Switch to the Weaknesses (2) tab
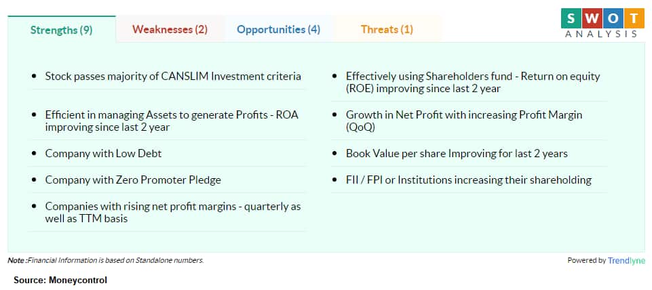This screenshot has width=652, height=290. pyautogui.click(x=170, y=30)
